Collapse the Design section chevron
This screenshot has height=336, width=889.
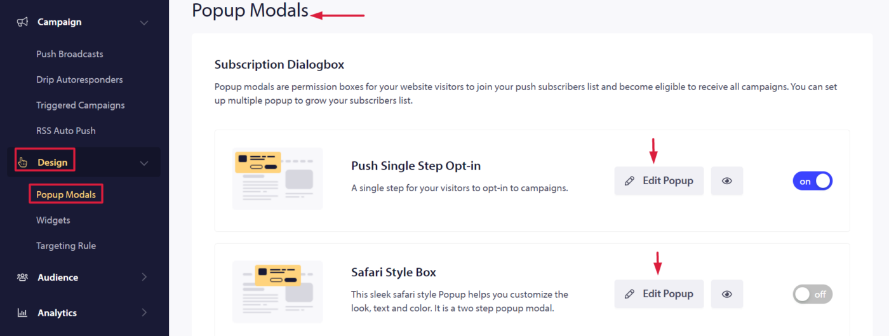click(x=144, y=163)
